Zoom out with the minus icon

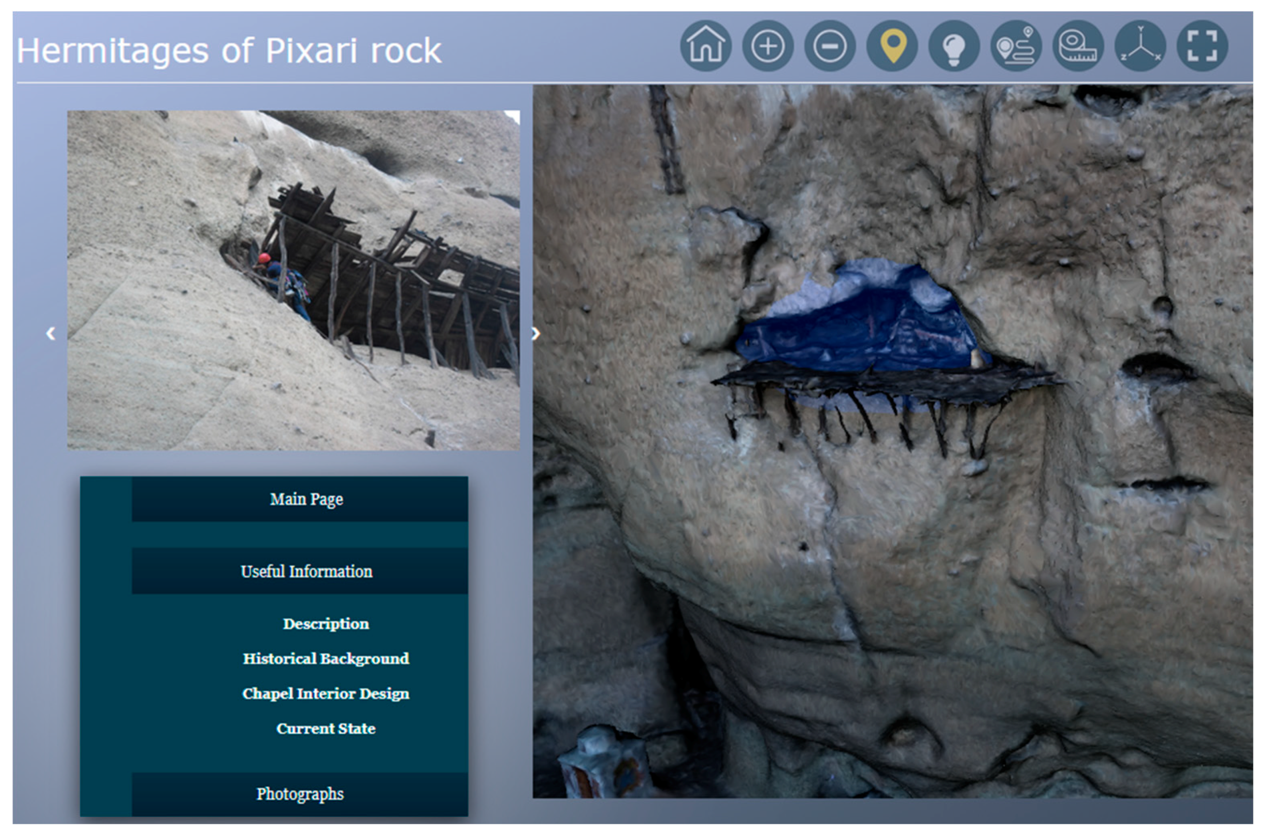[829, 46]
